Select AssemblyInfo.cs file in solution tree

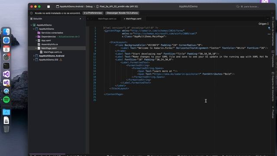(49, 44)
